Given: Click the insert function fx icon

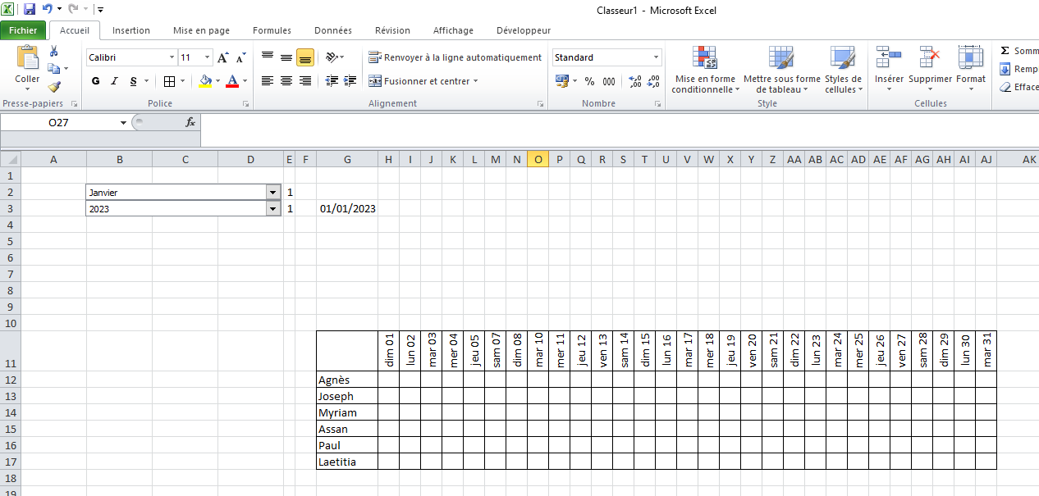Looking at the screenshot, I should point(190,122).
